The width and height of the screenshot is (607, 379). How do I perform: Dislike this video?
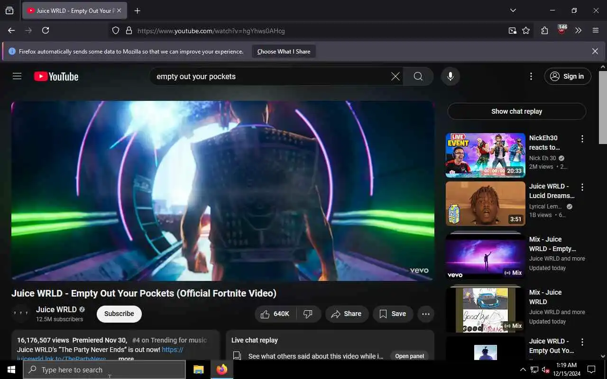[x=309, y=314]
